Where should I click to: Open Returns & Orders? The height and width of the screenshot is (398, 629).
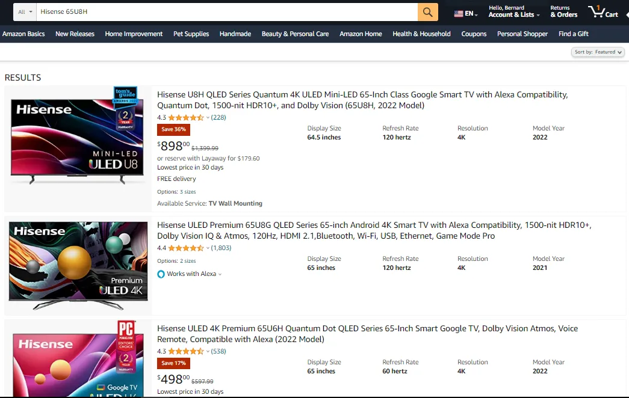[x=563, y=11]
